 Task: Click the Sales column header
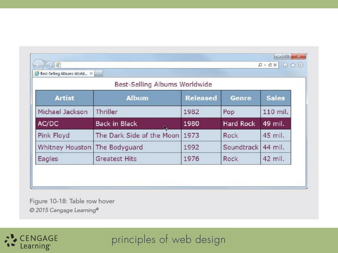point(275,98)
